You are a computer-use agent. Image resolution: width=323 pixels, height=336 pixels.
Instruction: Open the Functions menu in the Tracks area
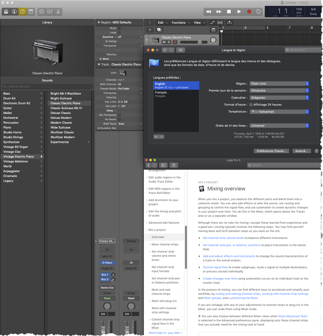[x=179, y=22]
